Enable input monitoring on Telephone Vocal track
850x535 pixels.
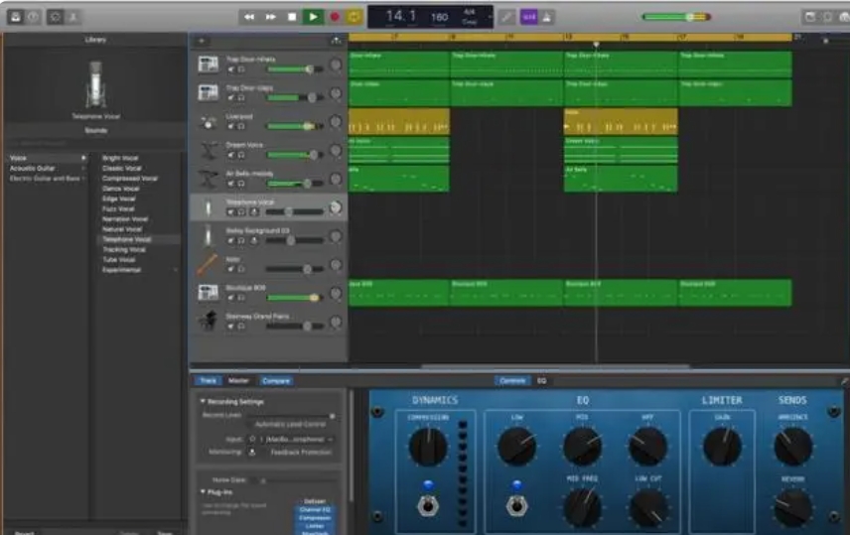[x=253, y=212]
